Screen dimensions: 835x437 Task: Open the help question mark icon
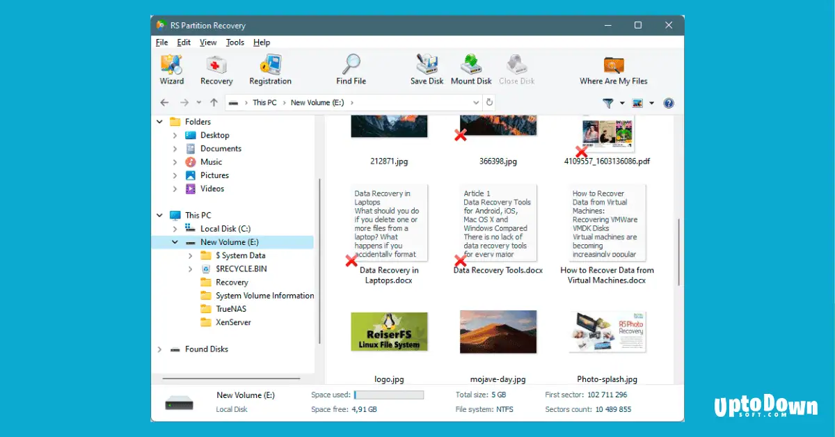[x=669, y=102]
